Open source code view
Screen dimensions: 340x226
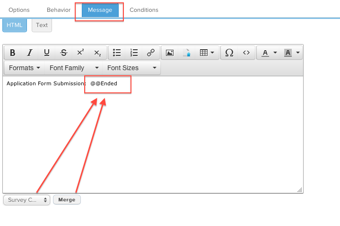pyautogui.click(x=246, y=53)
